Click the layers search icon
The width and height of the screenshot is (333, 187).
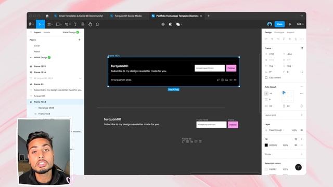pyautogui.click(x=31, y=32)
